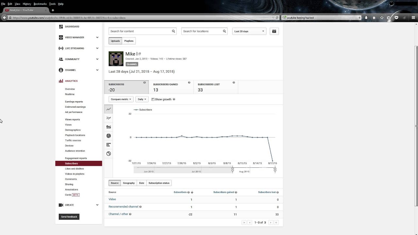Viewport: 418px width, 235px height.
Task: Open the browser Tools menu
Action: point(52,4)
